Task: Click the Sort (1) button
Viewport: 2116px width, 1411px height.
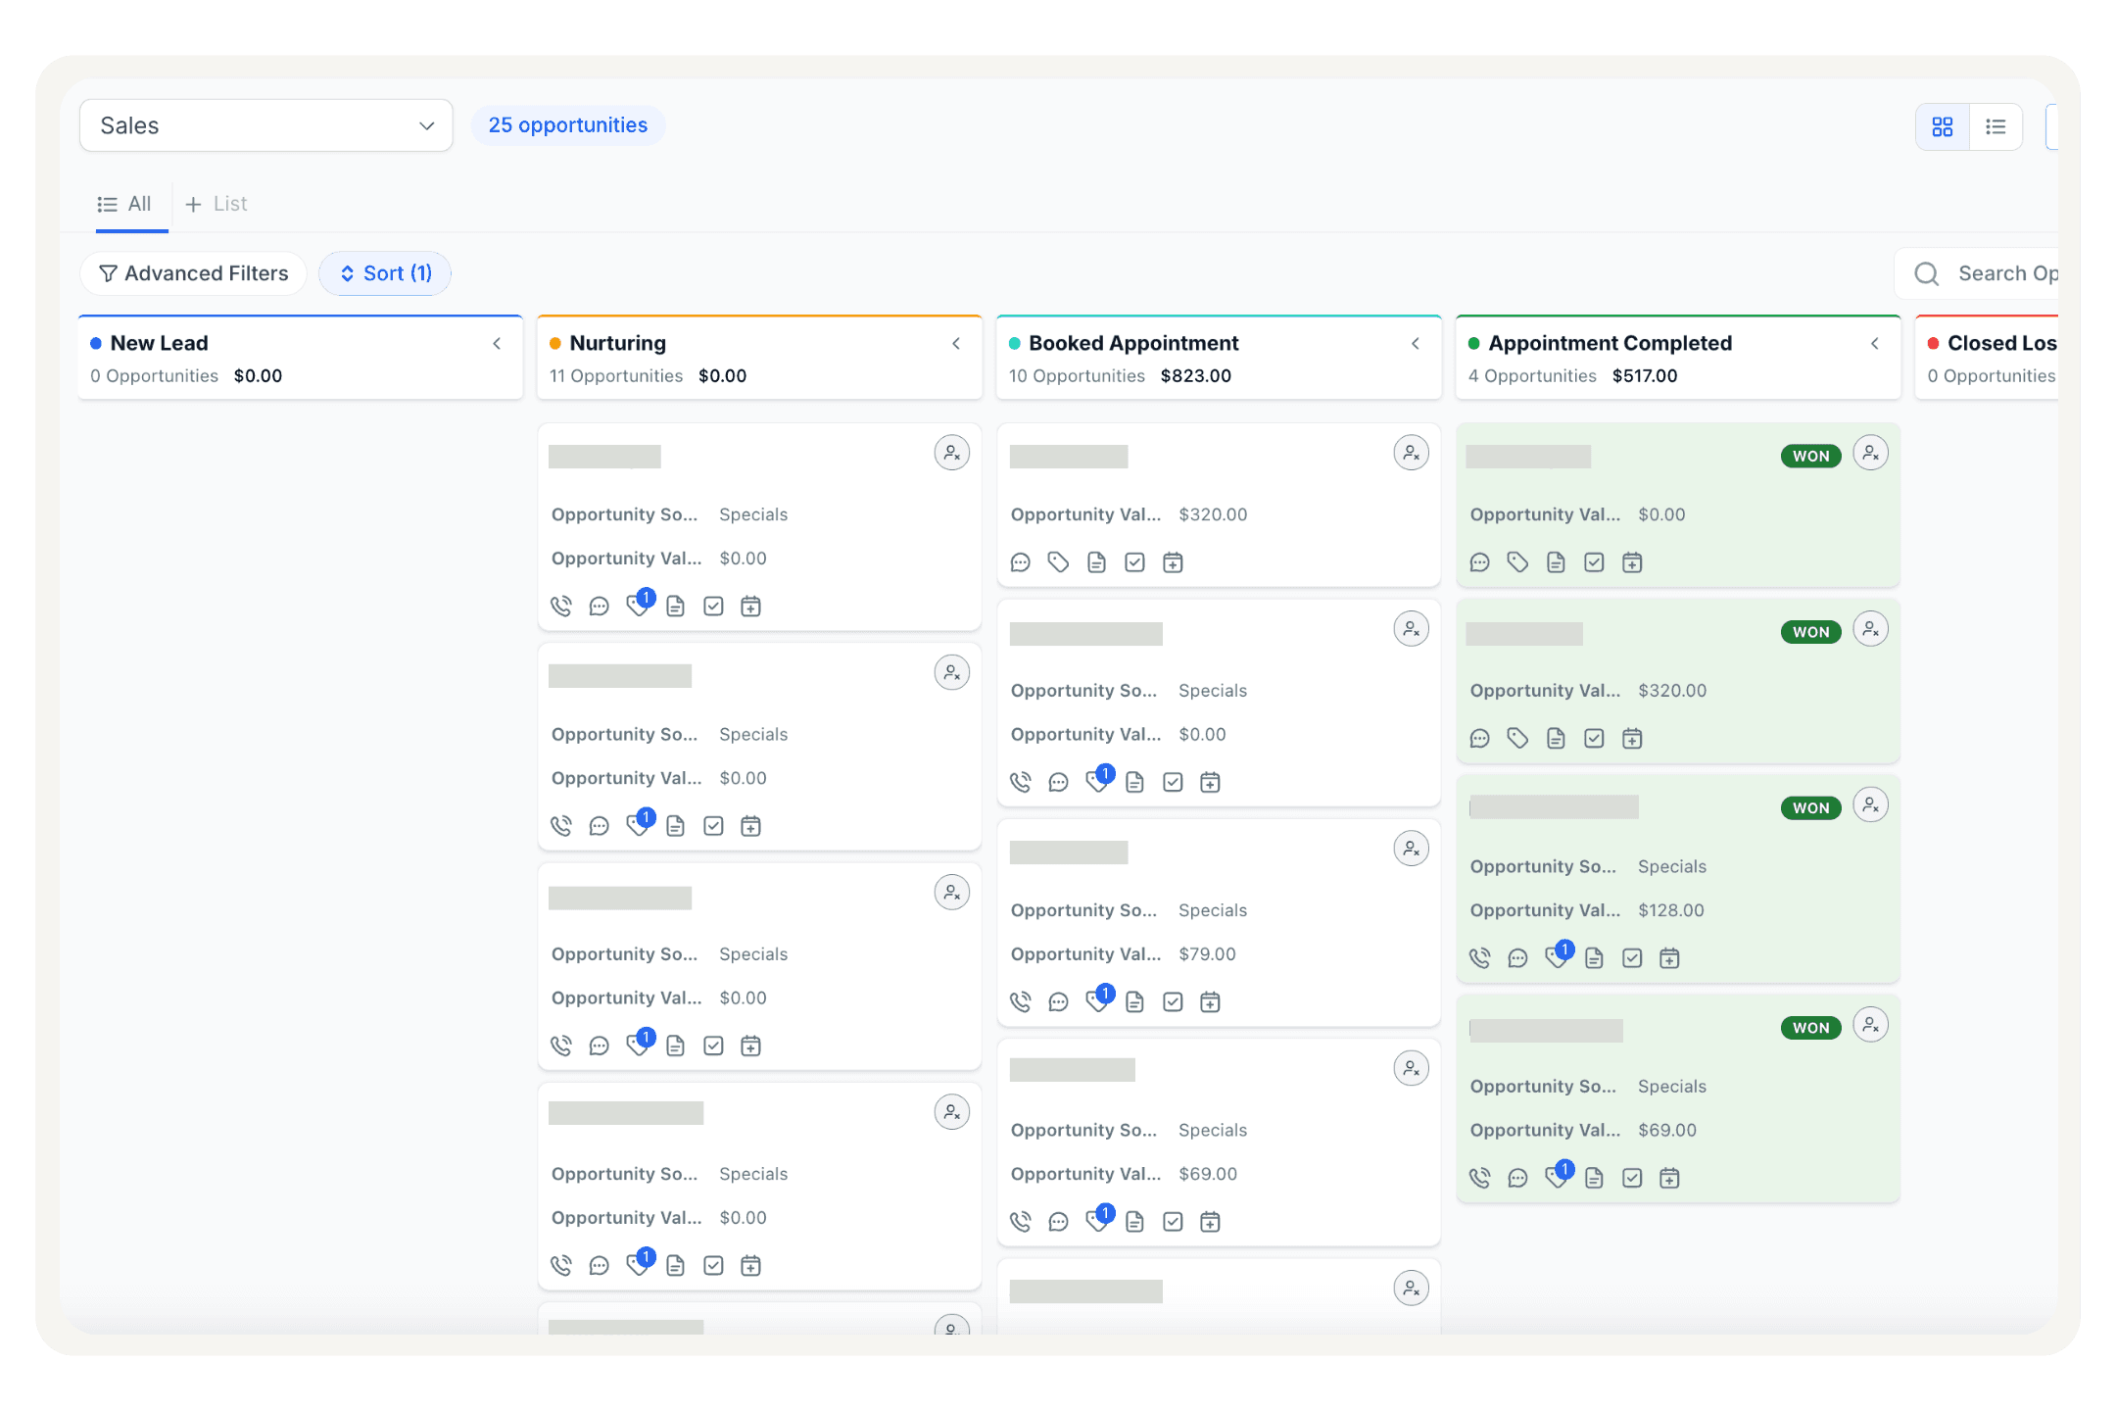Action: click(x=385, y=273)
